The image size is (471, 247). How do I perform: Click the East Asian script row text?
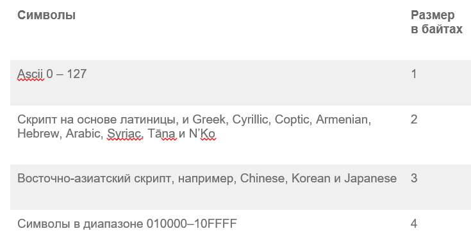(207, 179)
